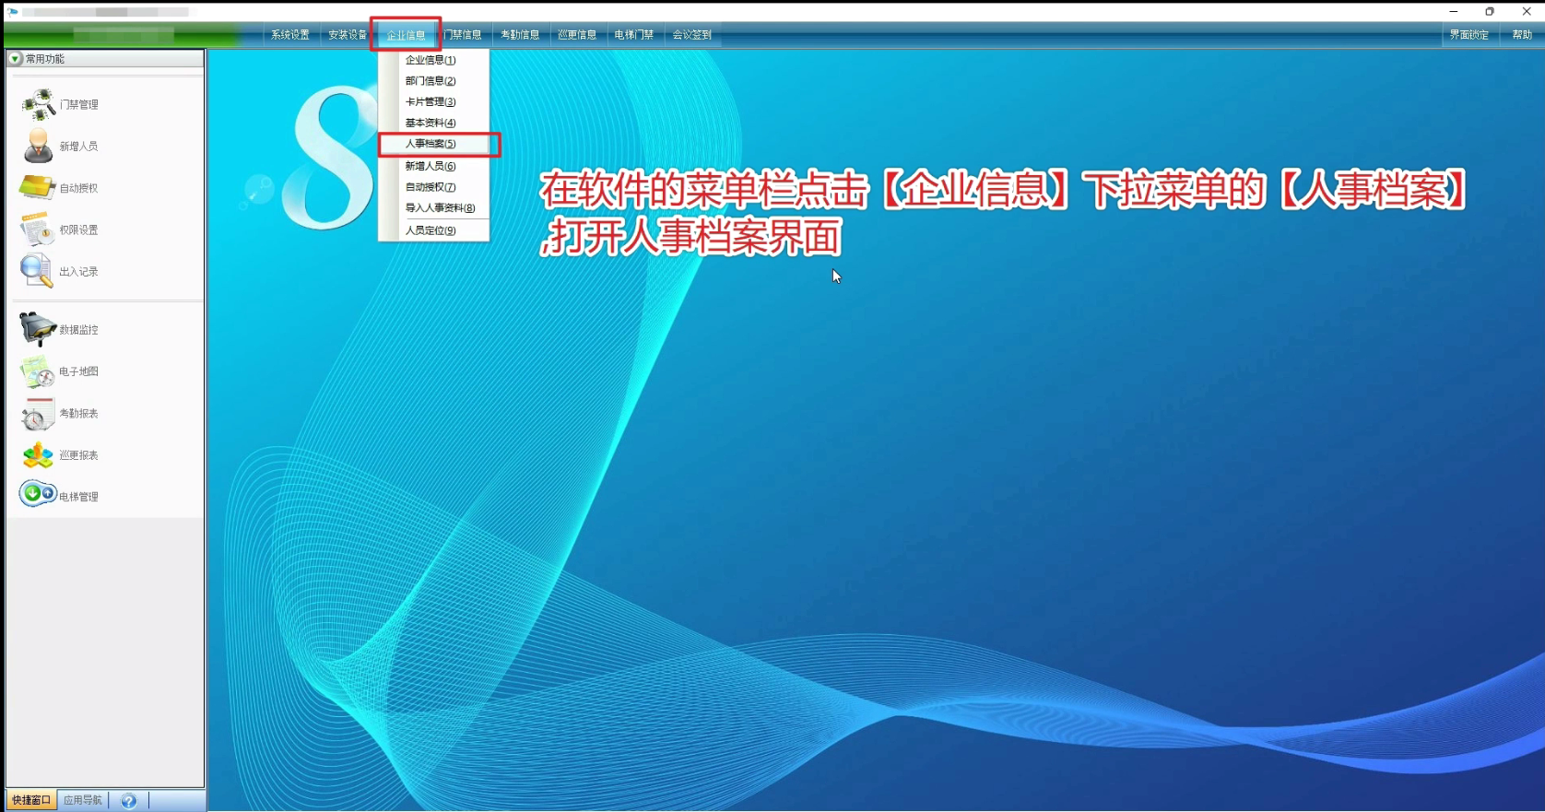Click the 考勤报表 clock icon
Screen dimensions: 1545x812
tap(38, 414)
